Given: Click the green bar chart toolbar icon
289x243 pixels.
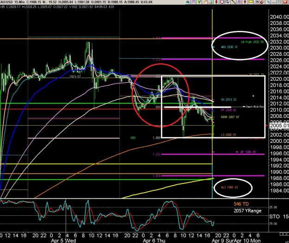Looking at the screenshot, I should (211, 2).
